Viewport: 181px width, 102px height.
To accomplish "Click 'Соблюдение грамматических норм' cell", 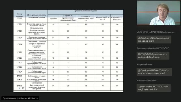I will (x=36, y=72).
